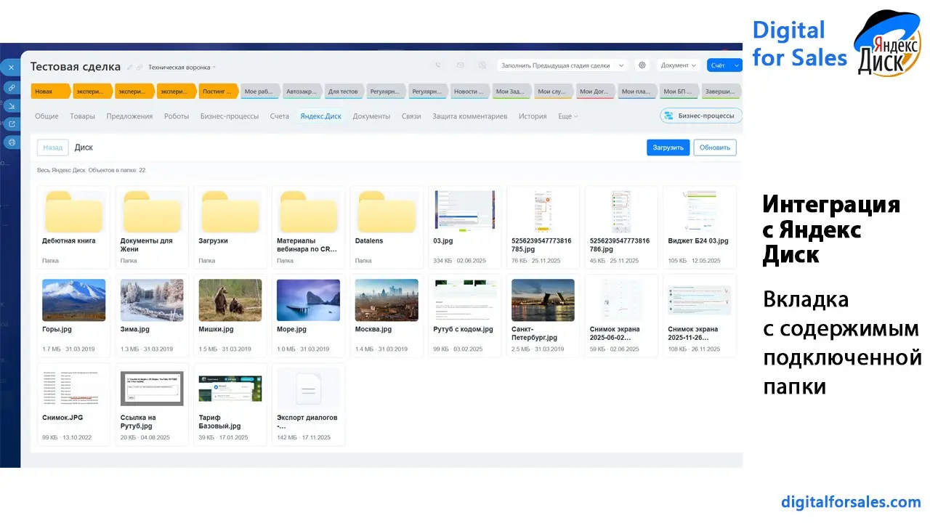Click the file name 5256239547773816 785.jpg

point(541,245)
